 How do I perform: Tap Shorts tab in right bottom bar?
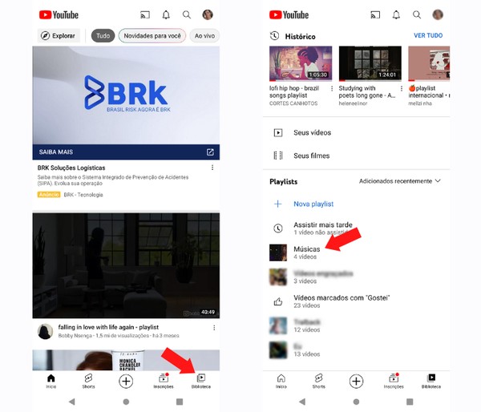pyautogui.click(x=319, y=381)
